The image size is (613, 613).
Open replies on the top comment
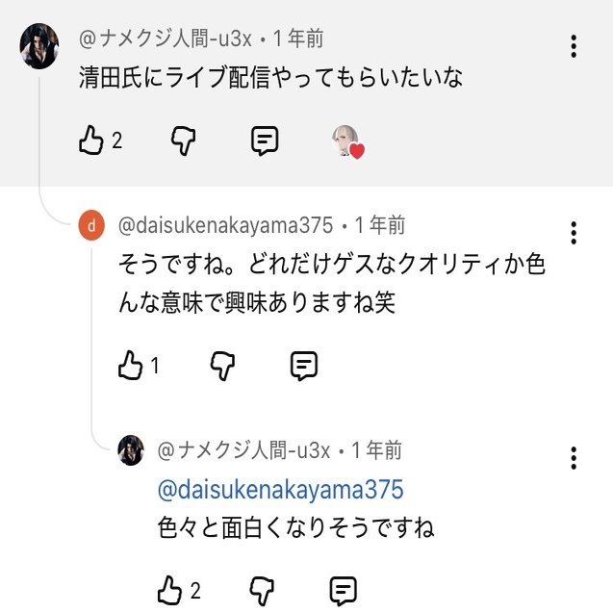265,140
